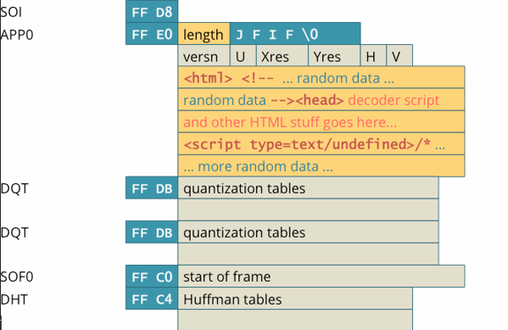Select the J F I F \0 identifier block
508x330 pixels.
pos(295,34)
